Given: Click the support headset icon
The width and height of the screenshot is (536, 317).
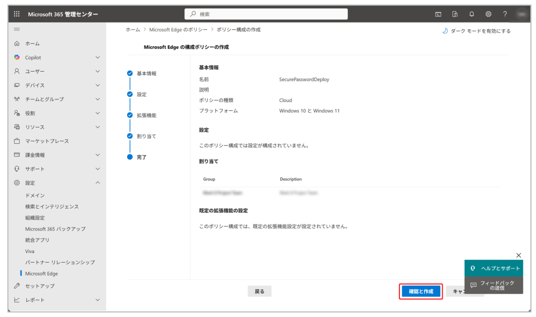Looking at the screenshot, I should (17, 169).
